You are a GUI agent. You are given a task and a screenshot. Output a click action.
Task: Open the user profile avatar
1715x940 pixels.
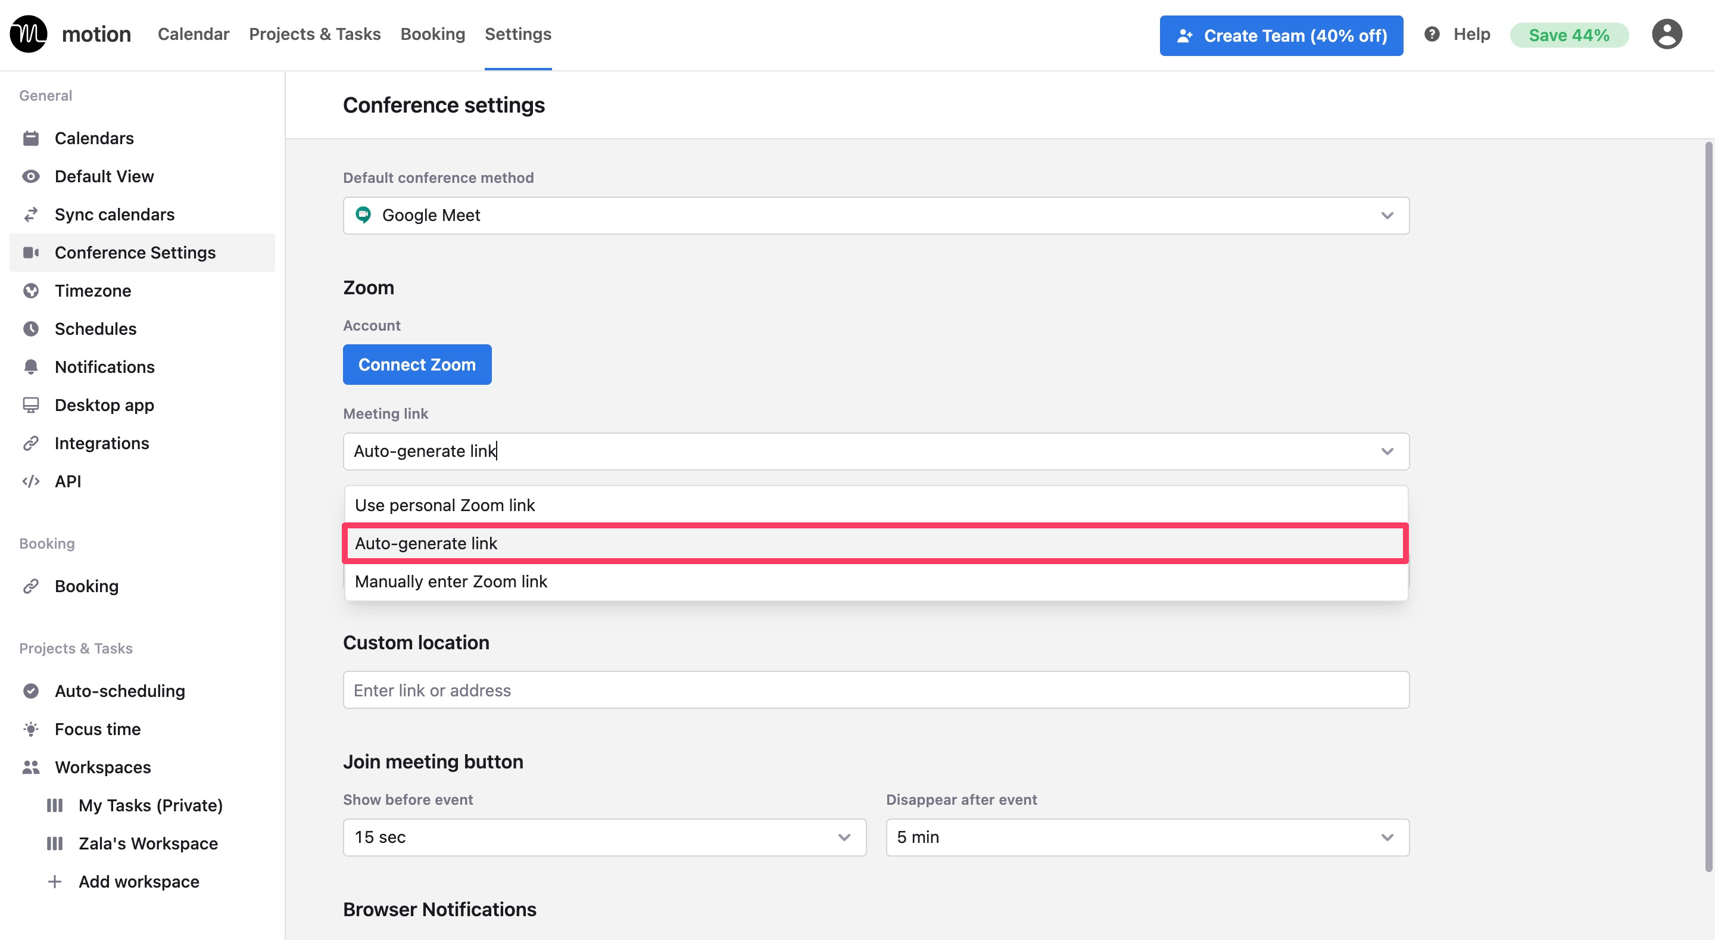1667,34
